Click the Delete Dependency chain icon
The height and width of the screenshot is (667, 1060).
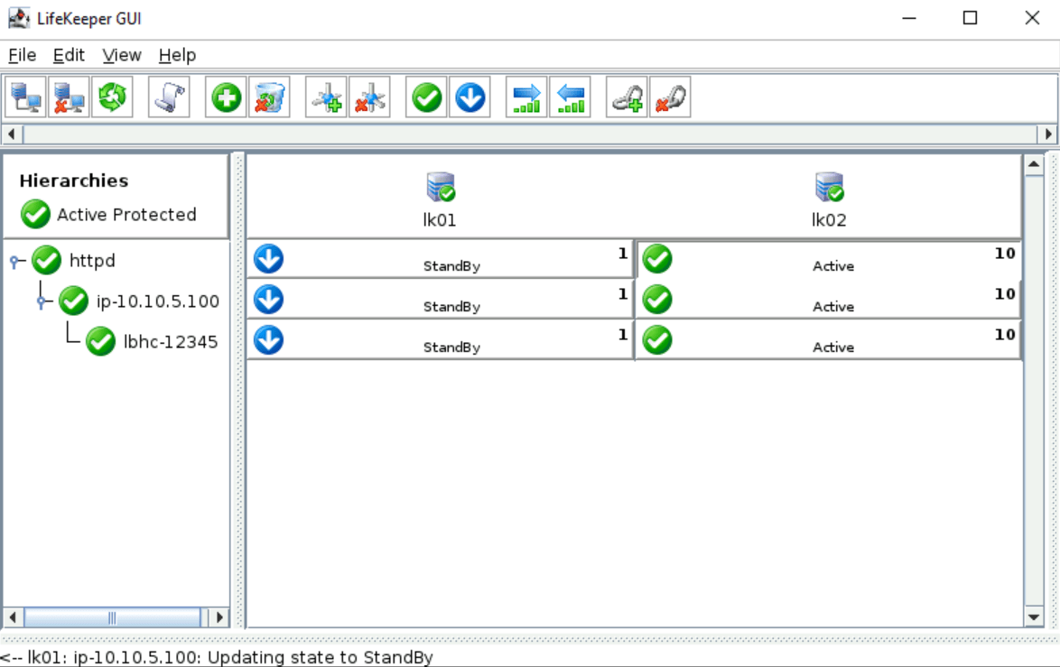pyautogui.click(x=670, y=98)
